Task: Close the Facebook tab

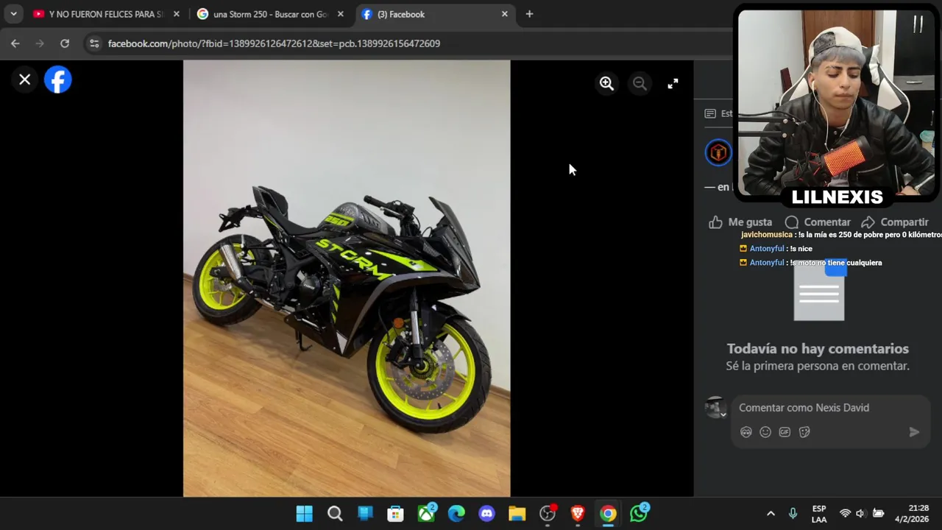Action: (504, 14)
